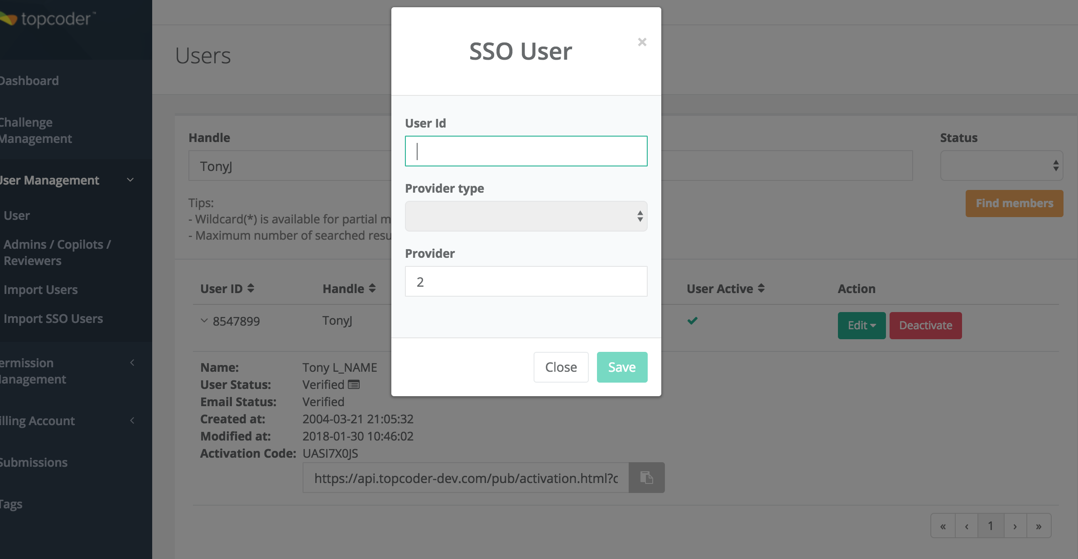Image resolution: width=1078 pixels, height=559 pixels.
Task: Click the copy activation link icon
Action: coord(646,478)
